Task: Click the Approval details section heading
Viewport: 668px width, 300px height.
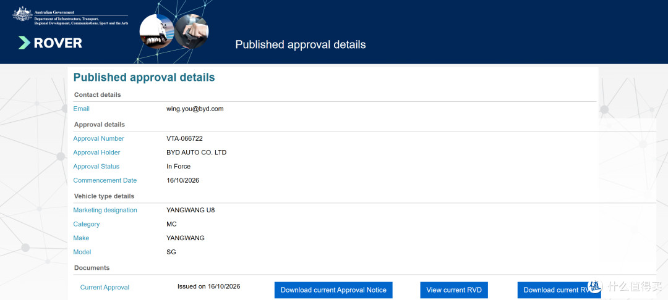Action: click(x=100, y=125)
